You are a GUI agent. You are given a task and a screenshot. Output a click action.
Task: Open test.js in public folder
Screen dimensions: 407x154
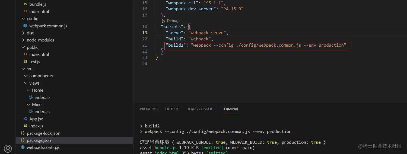35,62
